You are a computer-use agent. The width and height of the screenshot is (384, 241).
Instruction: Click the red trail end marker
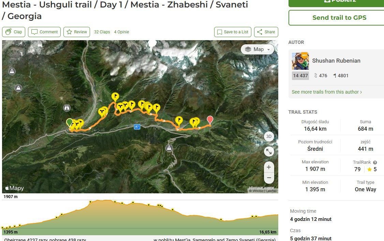pyautogui.click(x=210, y=119)
